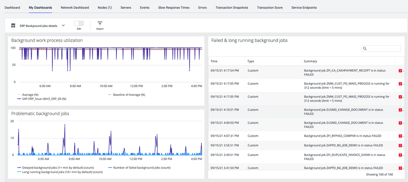
Task: Open the Network Dashboard tab
Action: tap(75, 7)
